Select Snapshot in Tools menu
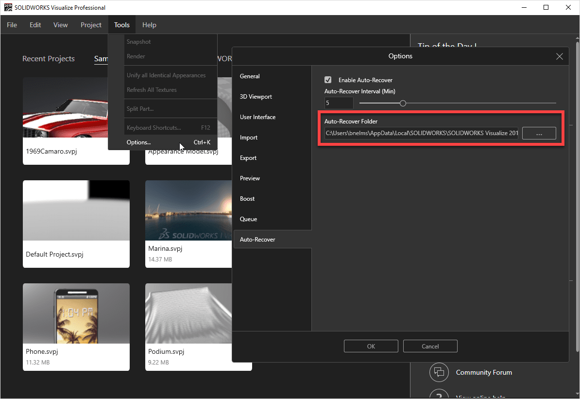This screenshot has height=399, width=580. click(163, 42)
